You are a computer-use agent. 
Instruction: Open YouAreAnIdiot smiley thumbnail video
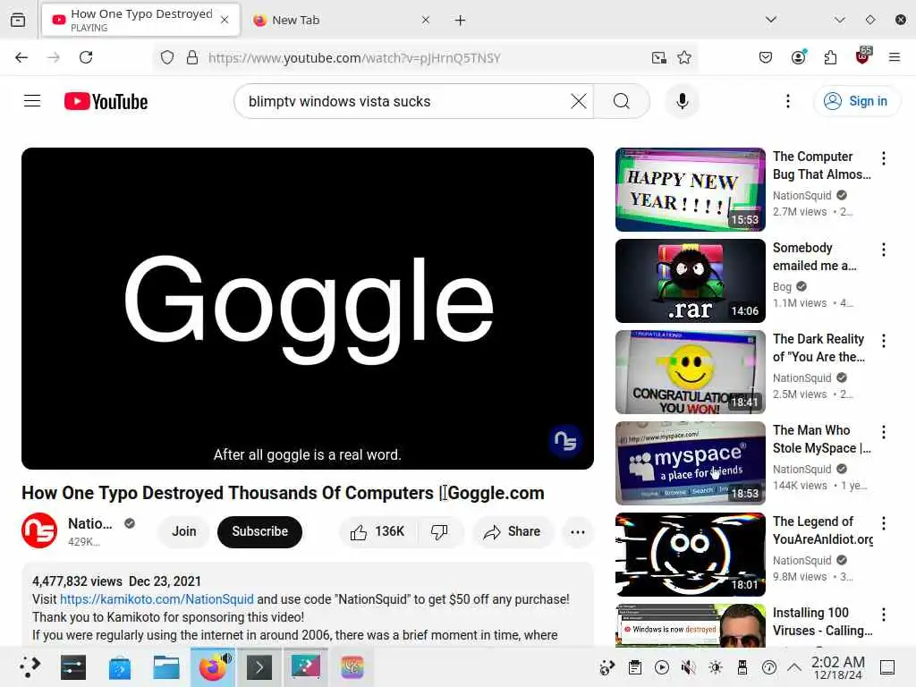click(x=690, y=554)
